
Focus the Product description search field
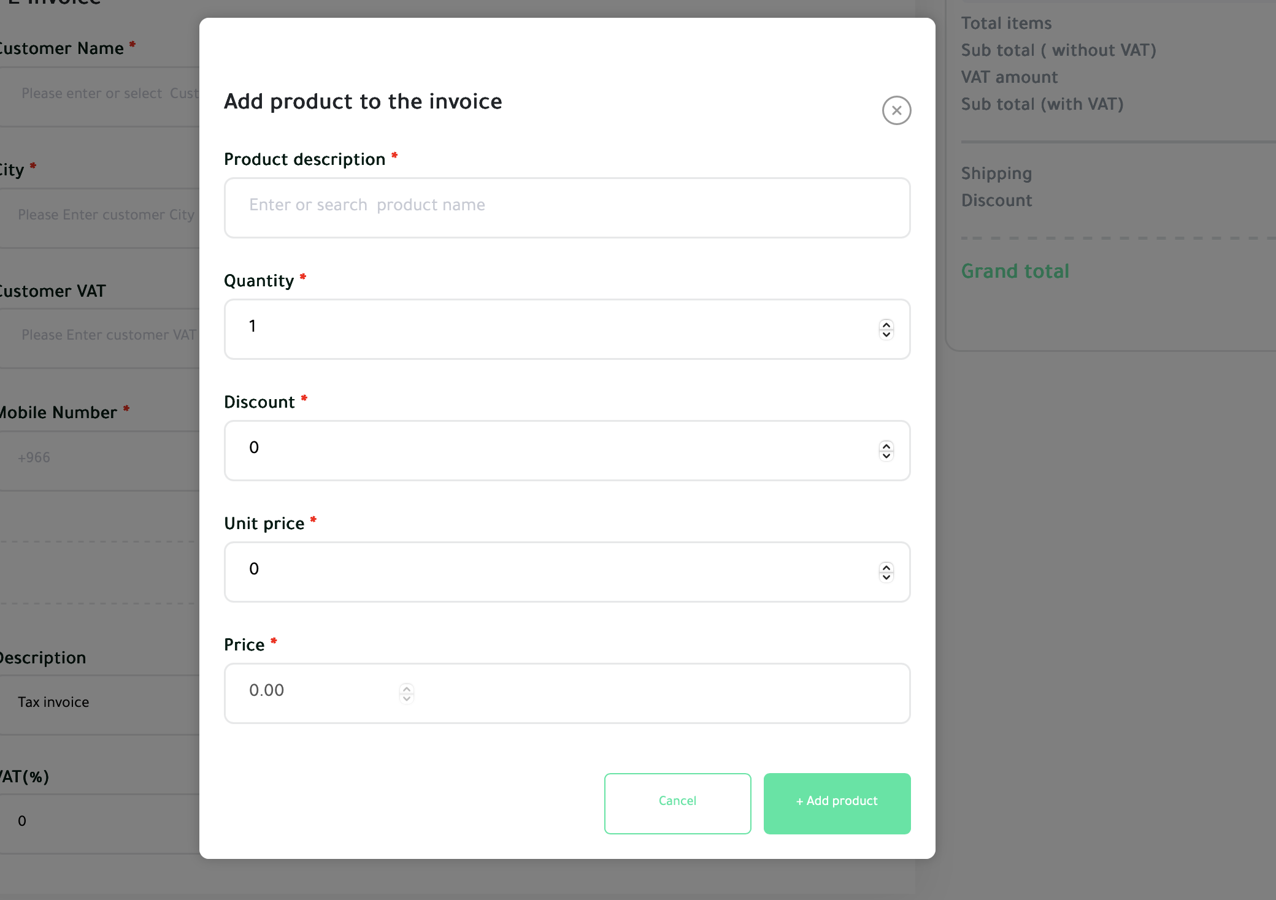coord(567,208)
